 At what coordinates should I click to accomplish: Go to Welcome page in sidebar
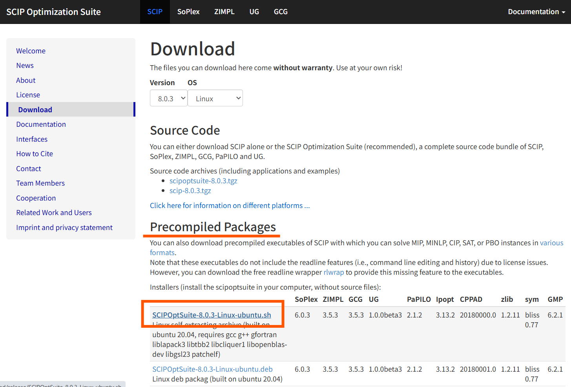[x=31, y=51]
